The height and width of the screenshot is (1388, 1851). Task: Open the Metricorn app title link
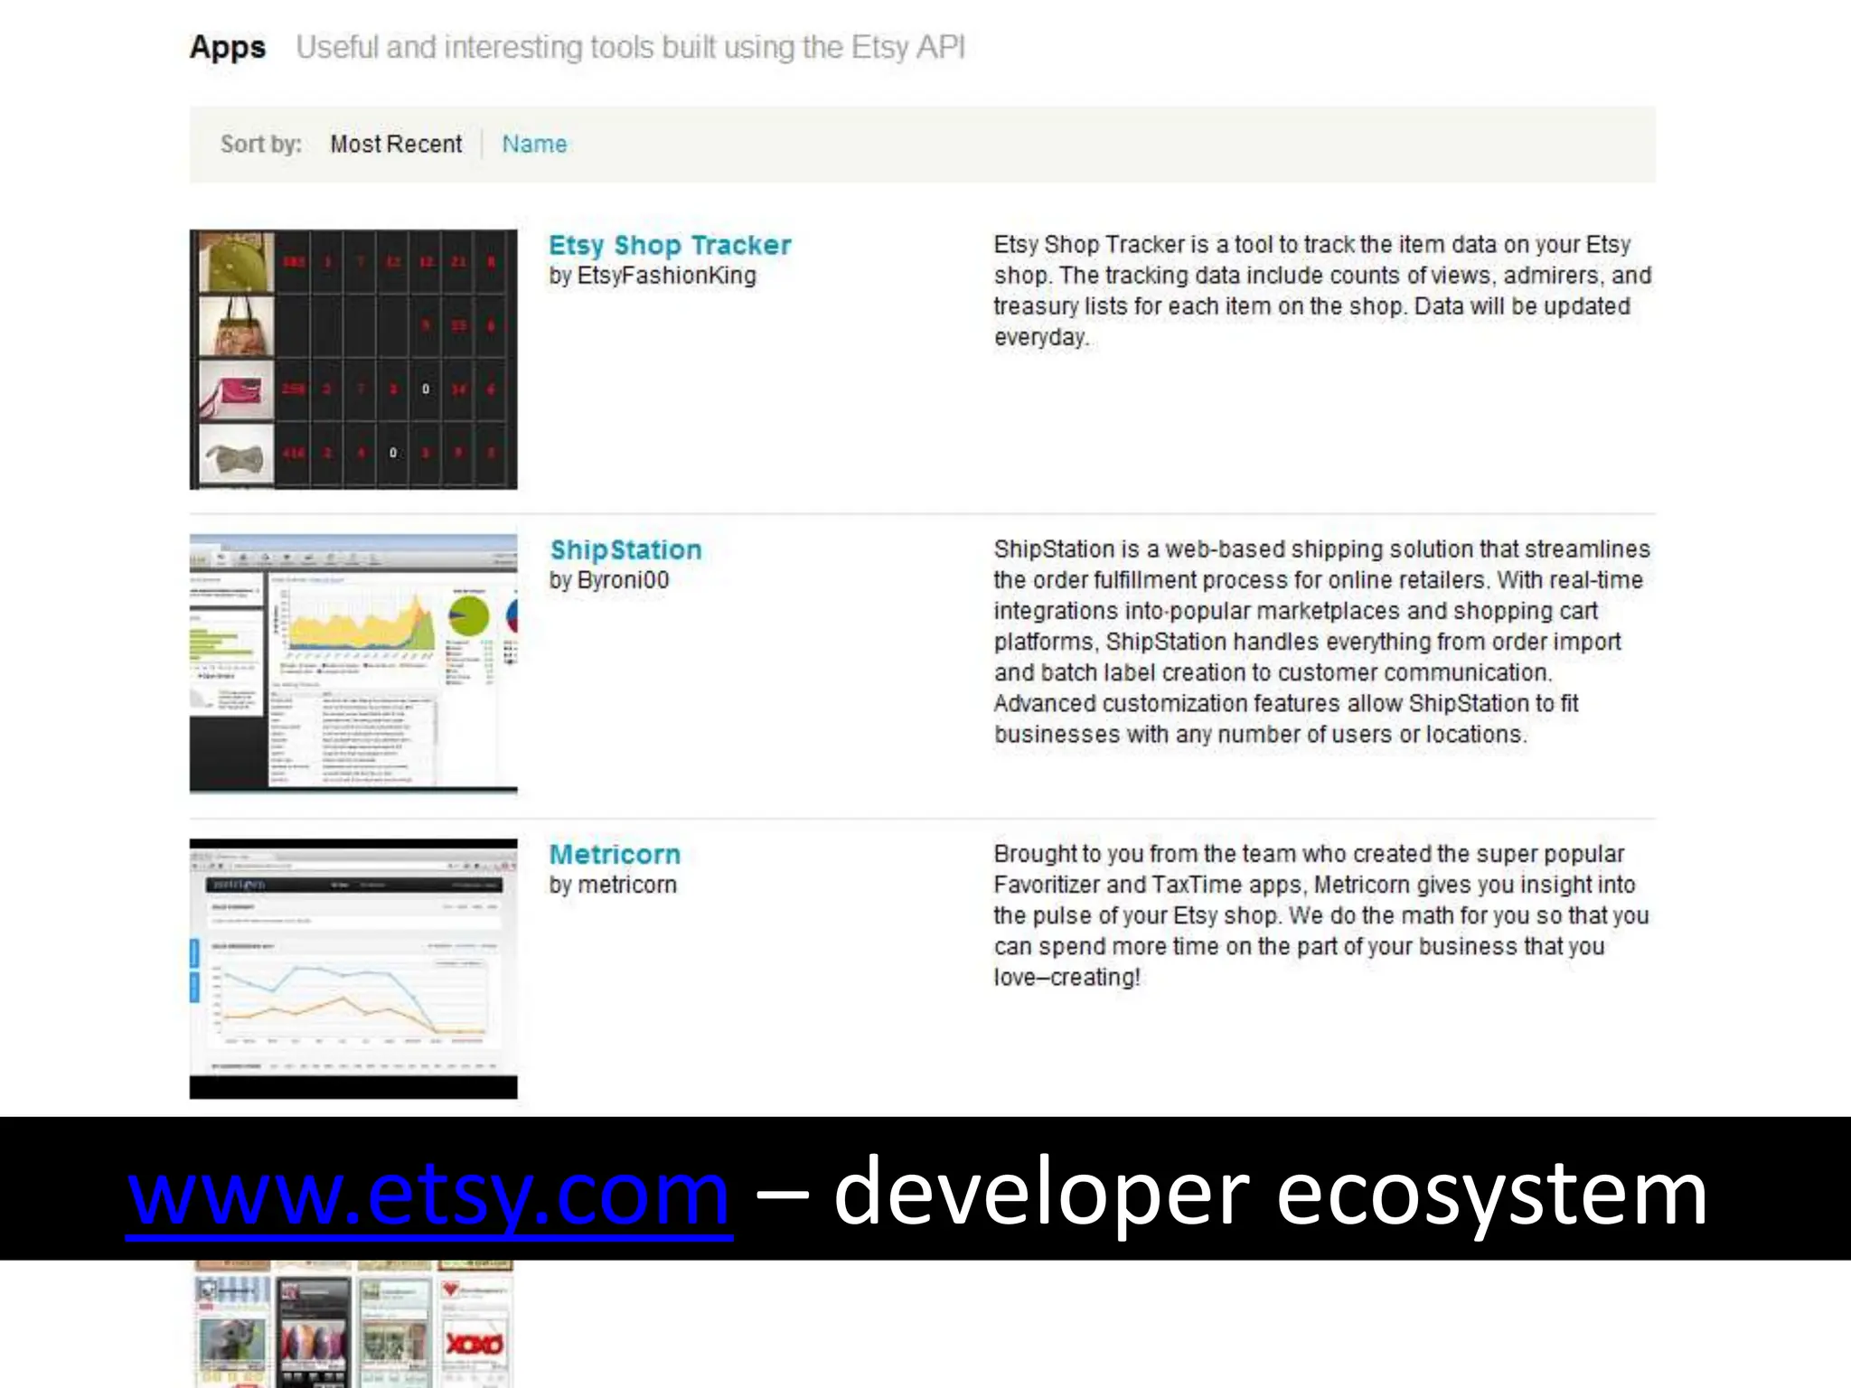[x=615, y=854]
